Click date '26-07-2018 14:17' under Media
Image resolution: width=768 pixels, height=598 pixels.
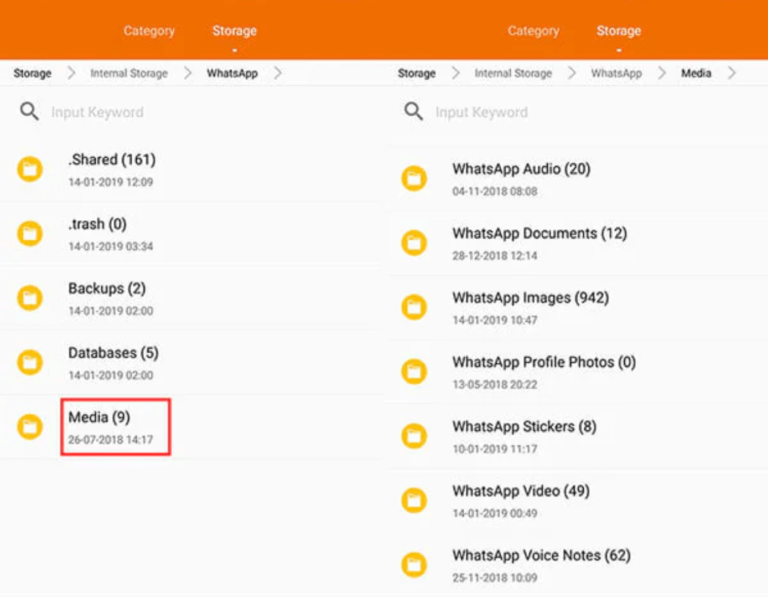point(111,440)
